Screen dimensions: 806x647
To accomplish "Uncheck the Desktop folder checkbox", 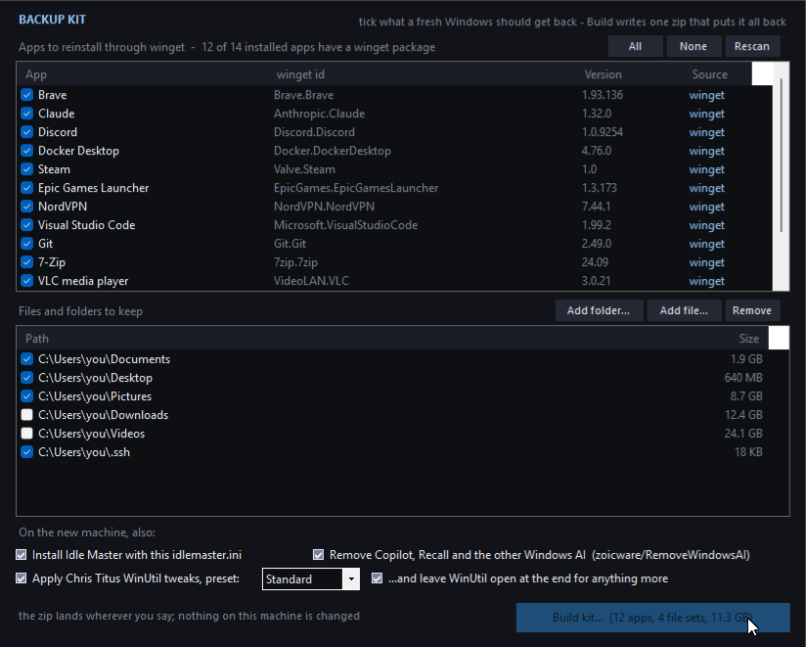I will click(26, 378).
